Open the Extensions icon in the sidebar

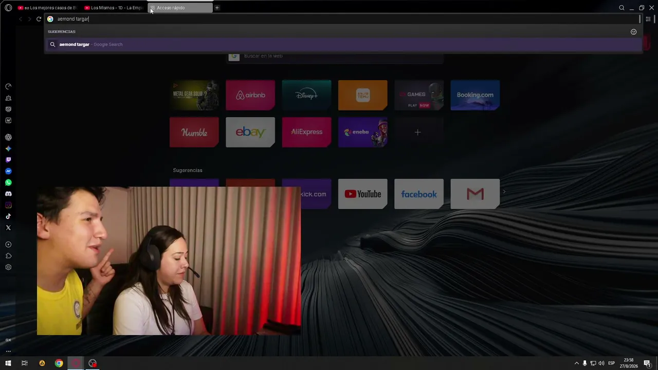[x=8, y=256]
